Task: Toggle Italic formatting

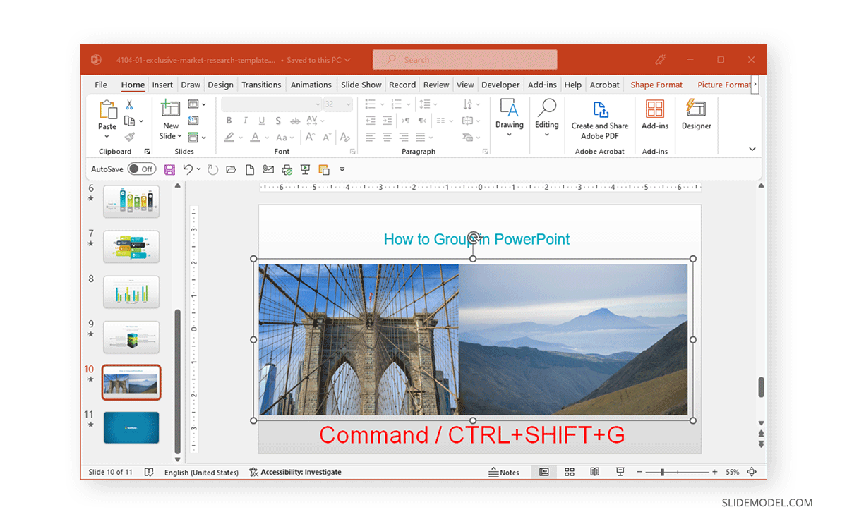Action: 245,121
